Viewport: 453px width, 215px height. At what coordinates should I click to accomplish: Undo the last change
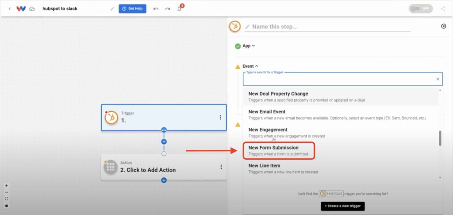[x=156, y=9]
